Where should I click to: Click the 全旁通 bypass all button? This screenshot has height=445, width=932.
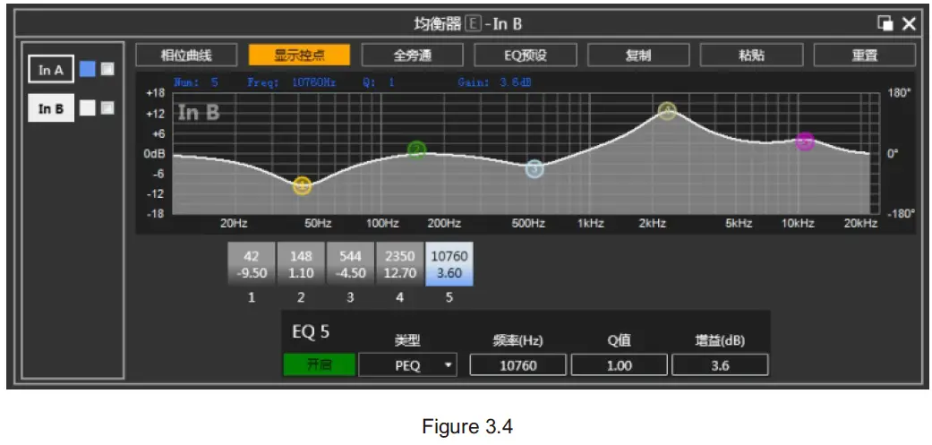pos(412,56)
